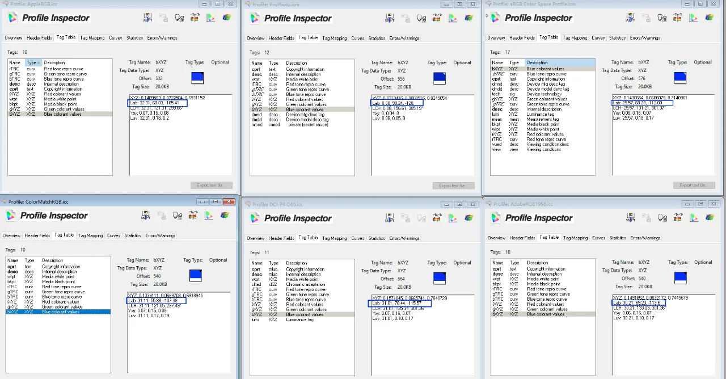Click the ss|Pr toolbar icon in ColorMatchRGB window
This screenshot has width=726, height=379.
[x=146, y=215]
